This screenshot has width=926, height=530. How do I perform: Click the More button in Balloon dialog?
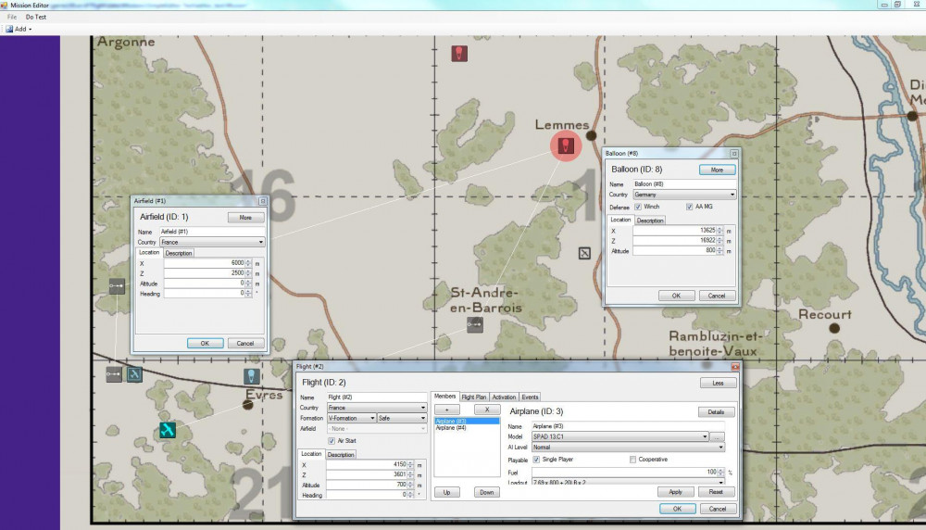click(717, 170)
